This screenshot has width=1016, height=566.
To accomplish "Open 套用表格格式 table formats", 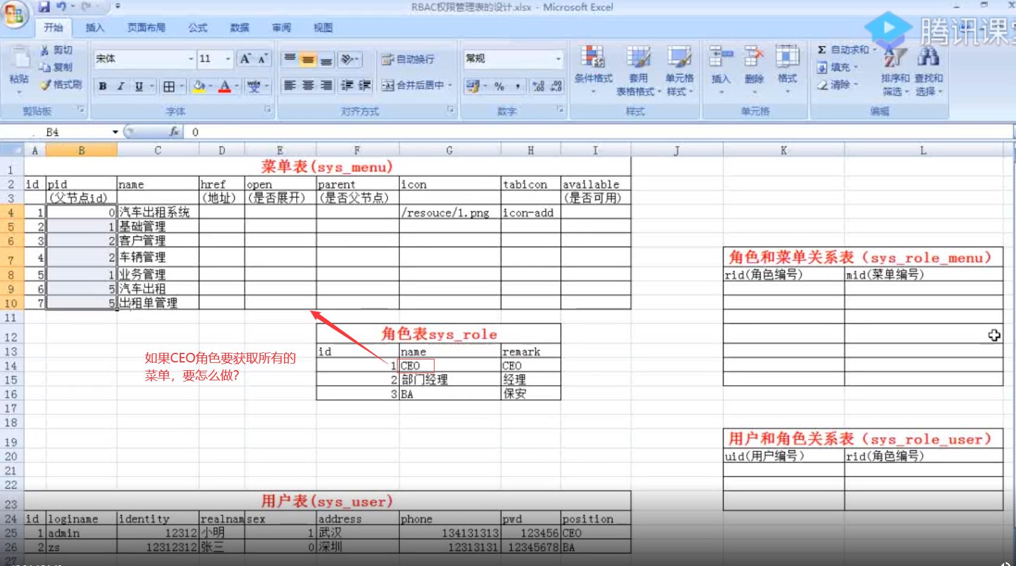I will coord(639,70).
